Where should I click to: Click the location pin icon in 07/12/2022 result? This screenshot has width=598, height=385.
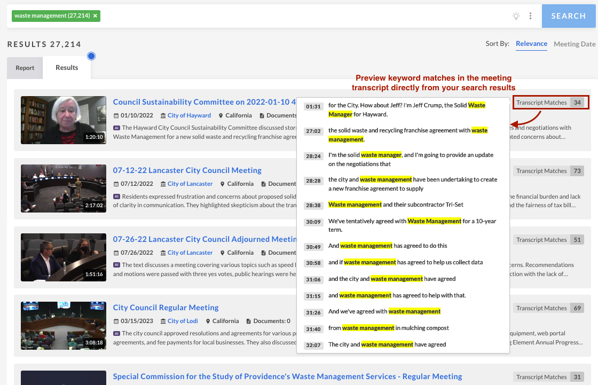[222, 184]
